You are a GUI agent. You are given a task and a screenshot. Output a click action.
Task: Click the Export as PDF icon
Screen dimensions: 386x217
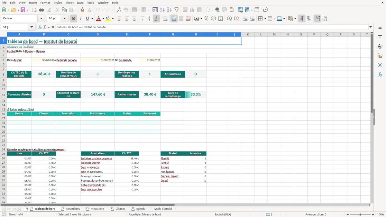pos(34,10)
